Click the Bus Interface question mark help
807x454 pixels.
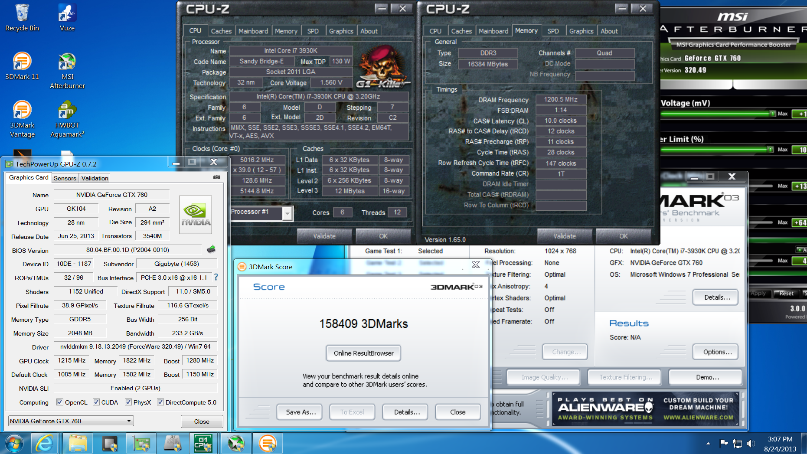pos(216,277)
